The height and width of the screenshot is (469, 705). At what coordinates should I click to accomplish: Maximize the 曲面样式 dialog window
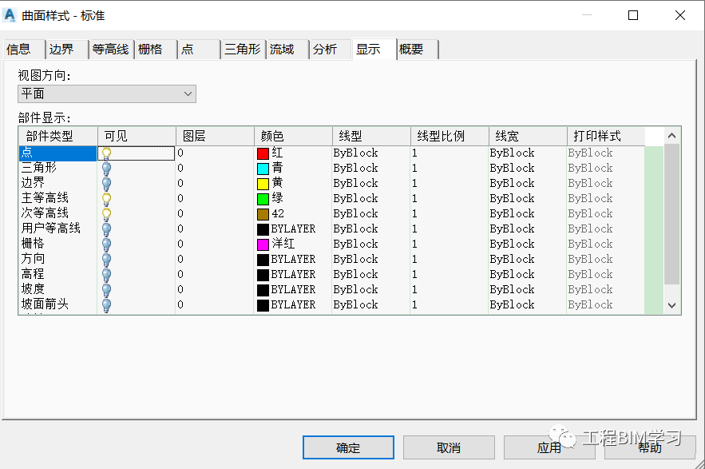[x=633, y=15]
